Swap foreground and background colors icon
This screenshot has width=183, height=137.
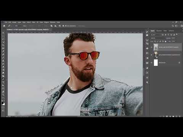(x=4, y=101)
